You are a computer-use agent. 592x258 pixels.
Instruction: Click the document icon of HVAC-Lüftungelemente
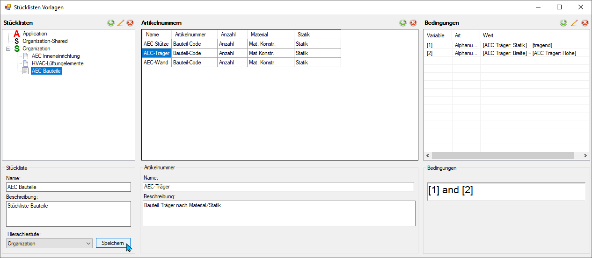click(x=26, y=63)
